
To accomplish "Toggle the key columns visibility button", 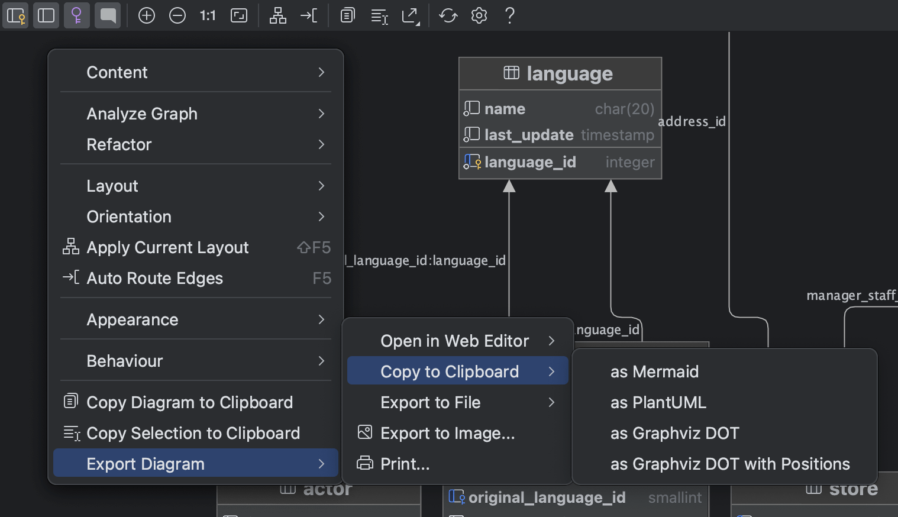I will (15, 15).
